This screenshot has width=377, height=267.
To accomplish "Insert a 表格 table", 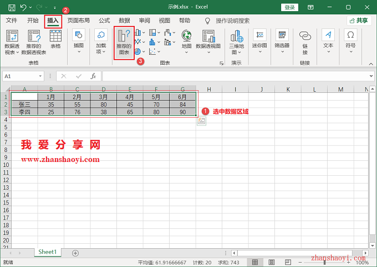I will click(x=55, y=39).
